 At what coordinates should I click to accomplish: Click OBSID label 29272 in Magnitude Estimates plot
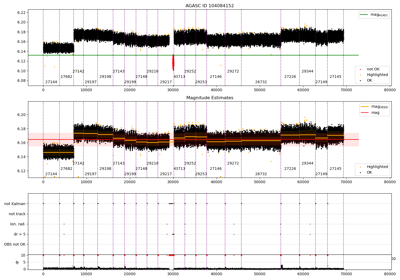(x=233, y=163)
